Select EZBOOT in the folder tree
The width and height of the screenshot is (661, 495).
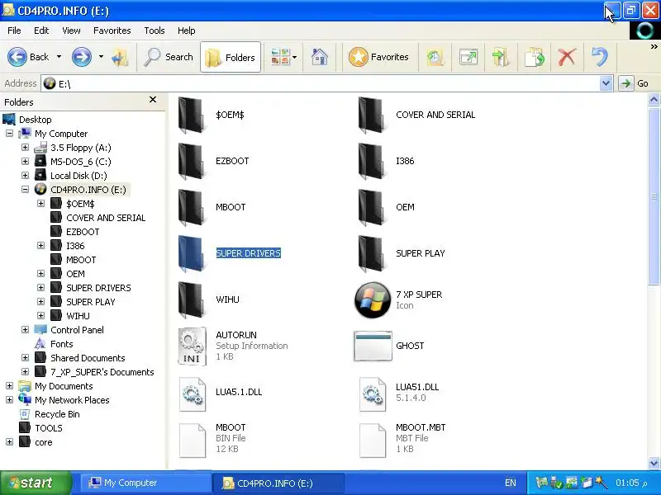point(83,232)
